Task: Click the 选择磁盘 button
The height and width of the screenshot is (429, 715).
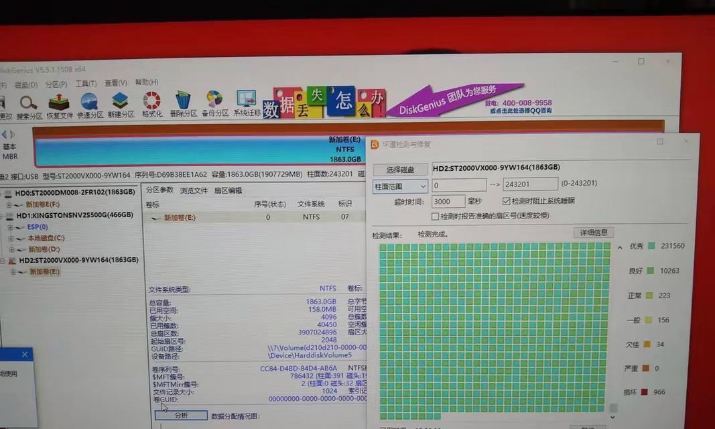Action: pyautogui.click(x=400, y=170)
